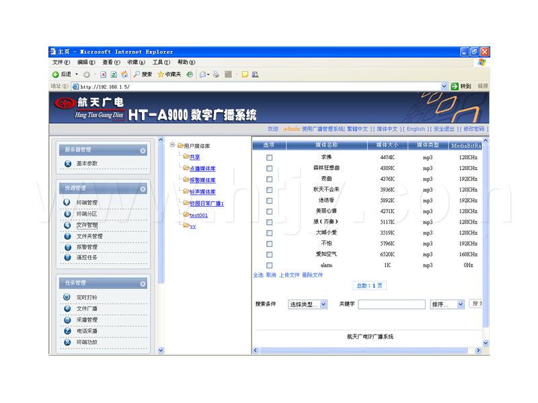Click the 共享 folder icon

point(186,156)
